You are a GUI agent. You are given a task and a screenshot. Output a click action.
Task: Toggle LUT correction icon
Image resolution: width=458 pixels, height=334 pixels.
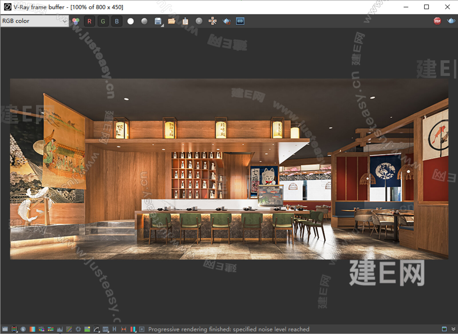(106, 329)
